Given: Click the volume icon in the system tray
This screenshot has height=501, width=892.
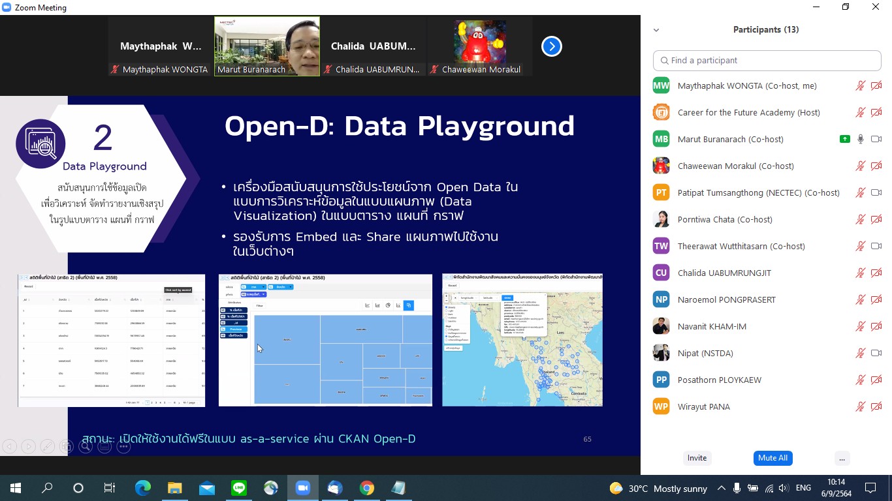Looking at the screenshot, I should tap(784, 488).
